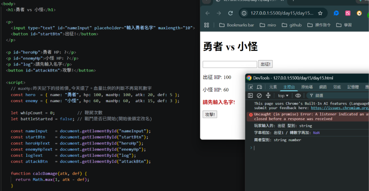Click the 篩選 filter field in console
This screenshot has height=191, width=369.
click(339, 96)
